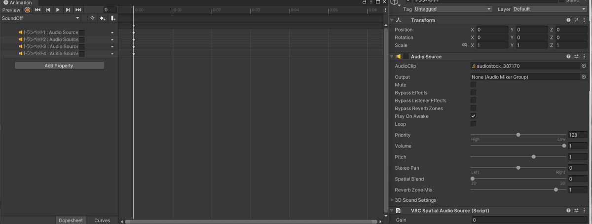Click the Scale Z field
The height and width of the screenshot is (224, 592).
571,45
